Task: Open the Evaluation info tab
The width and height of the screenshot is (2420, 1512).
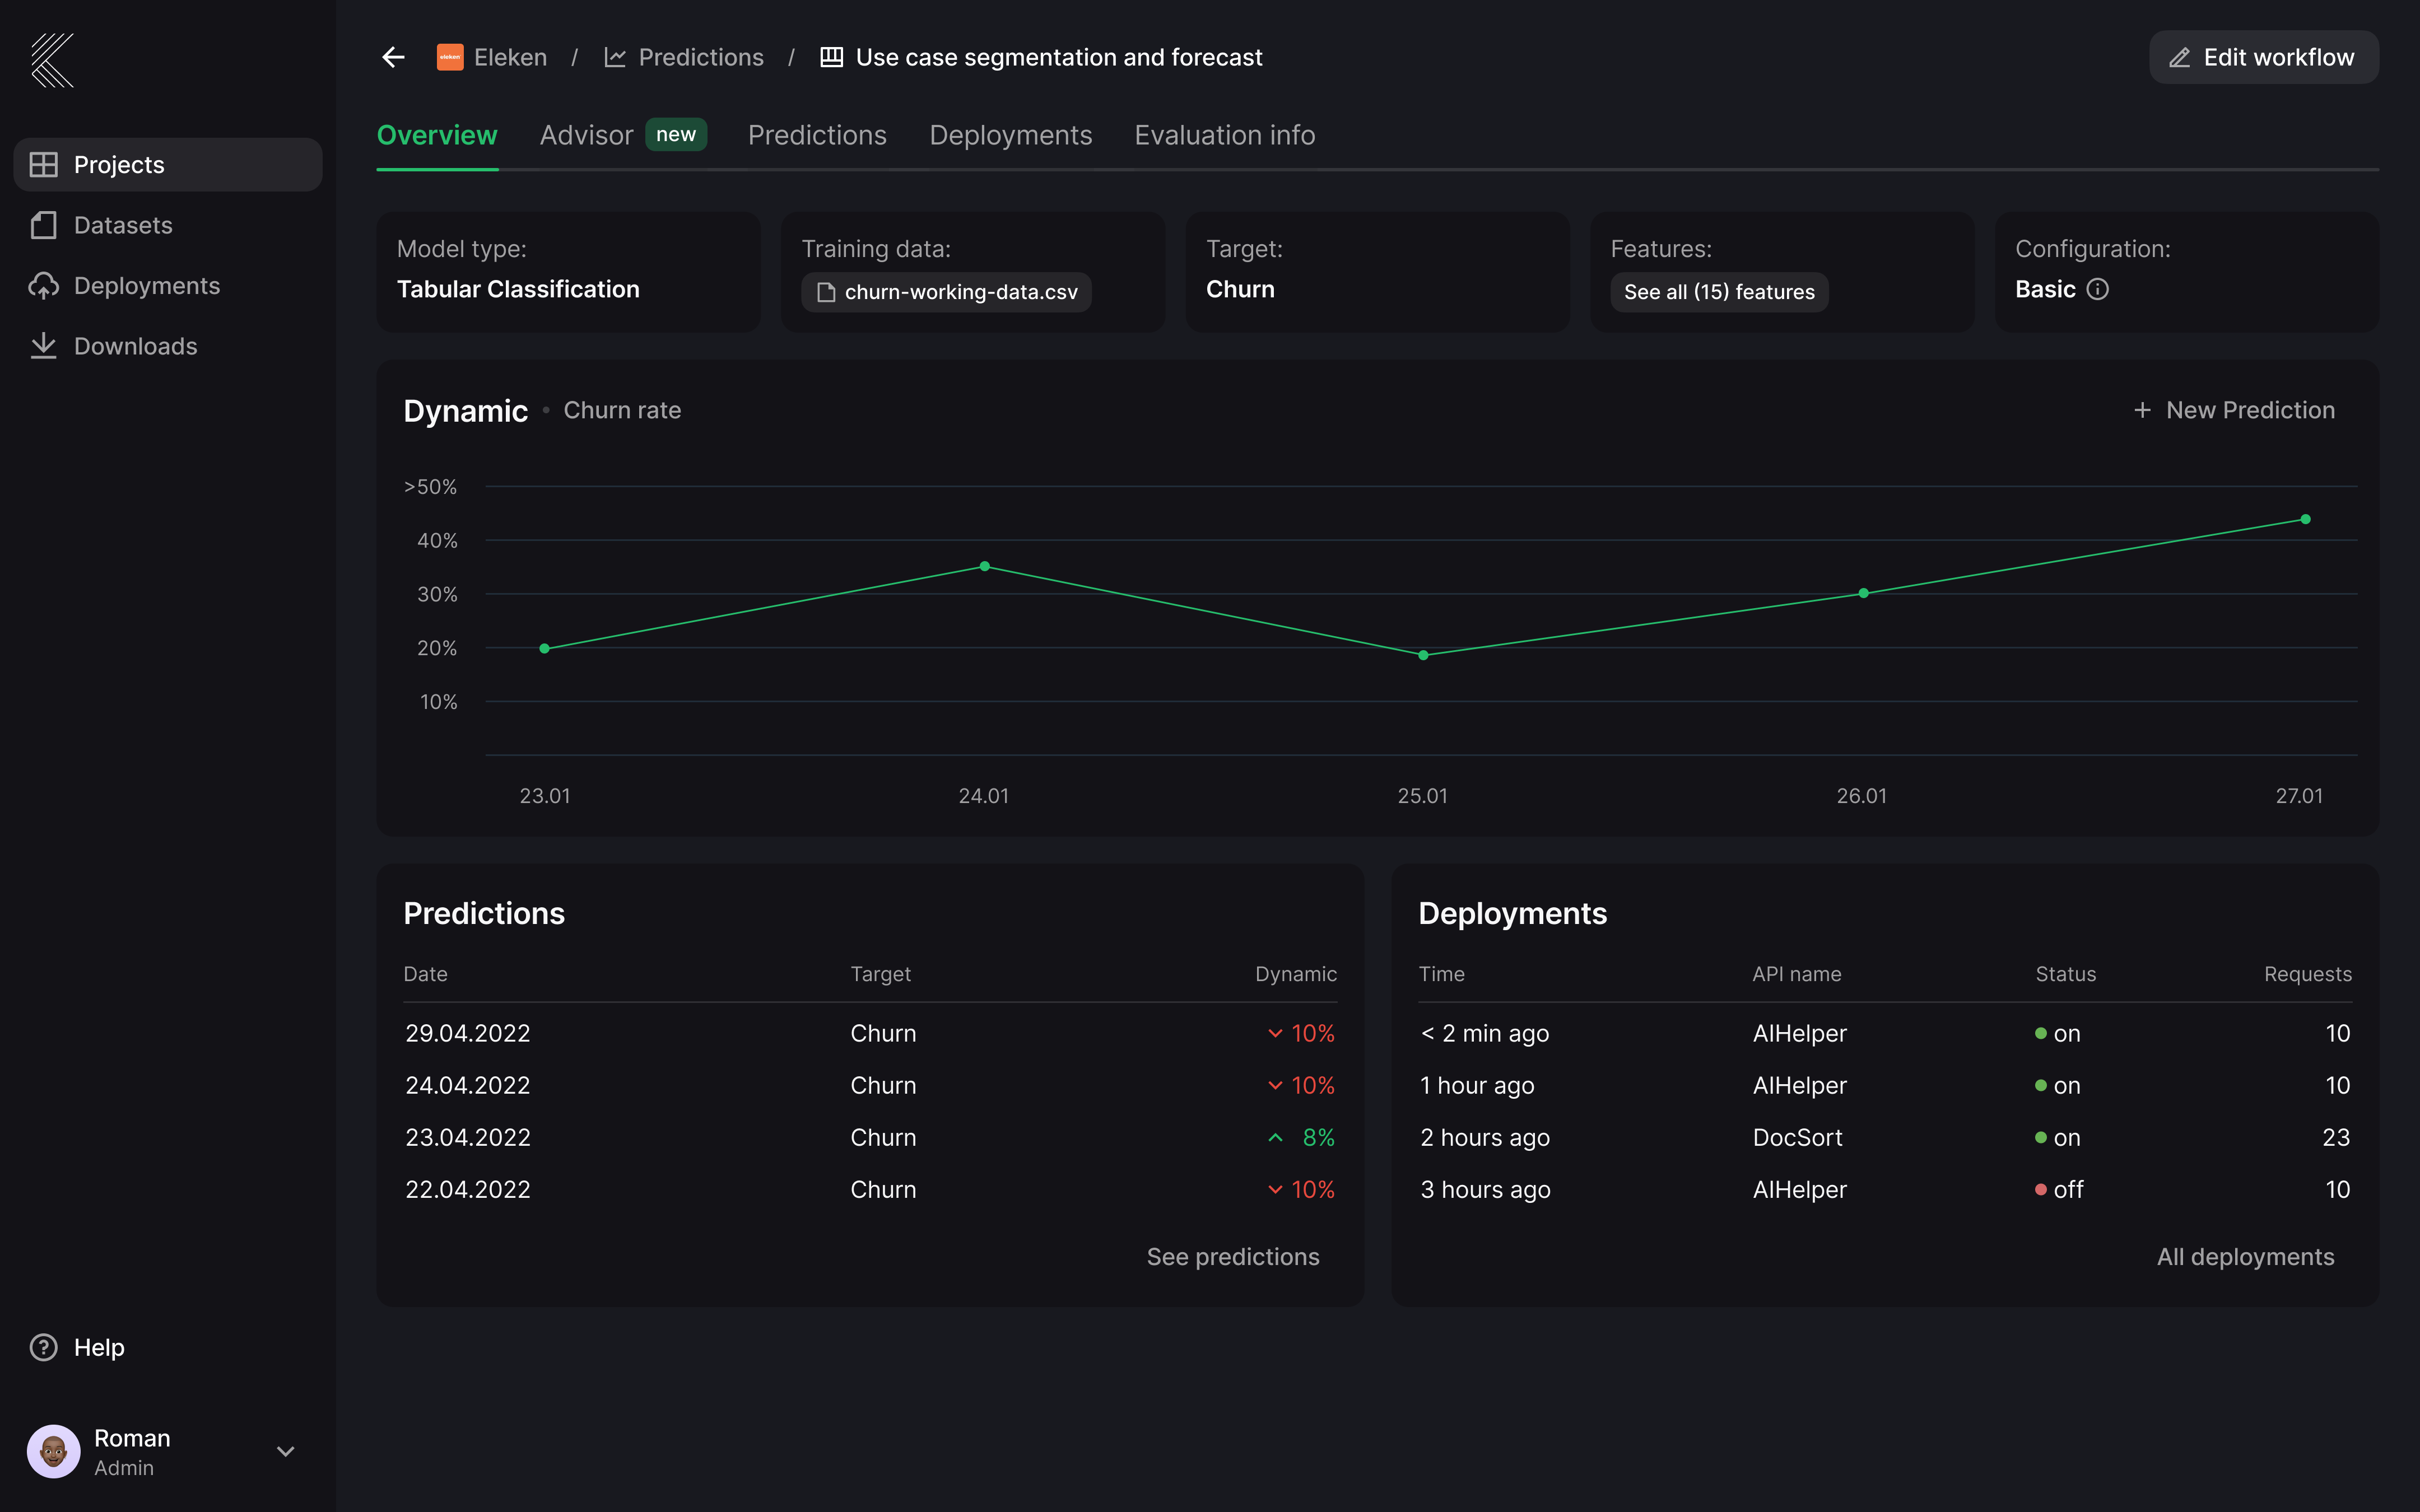Action: [1224, 135]
